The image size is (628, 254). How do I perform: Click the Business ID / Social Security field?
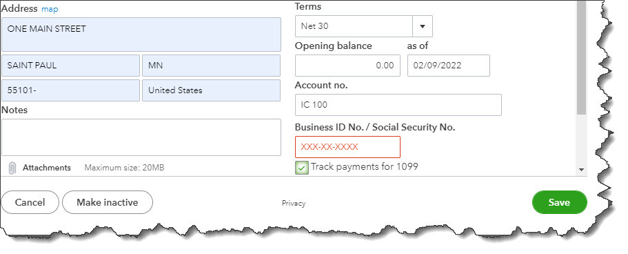[x=347, y=147]
